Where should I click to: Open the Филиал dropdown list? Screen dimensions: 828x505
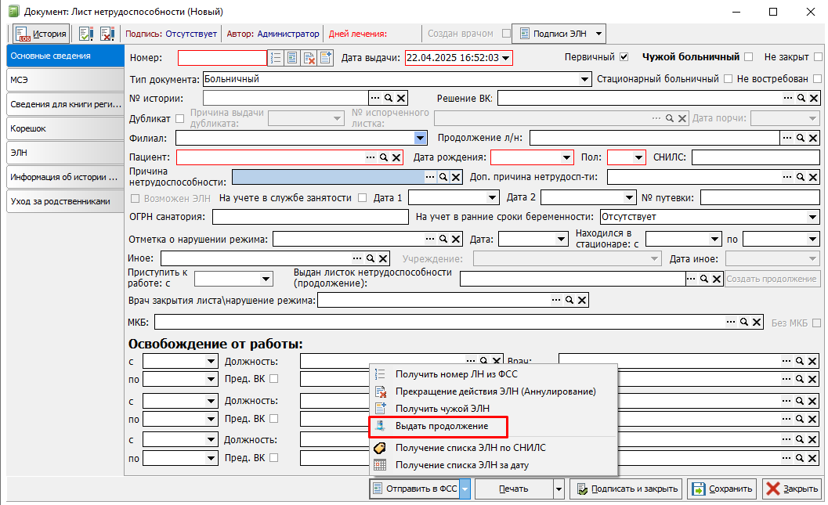point(421,138)
